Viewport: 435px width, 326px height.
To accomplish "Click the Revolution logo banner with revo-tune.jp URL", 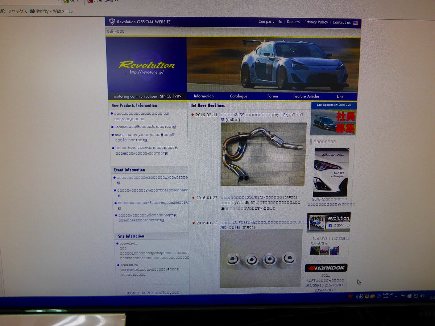I will pos(147,65).
